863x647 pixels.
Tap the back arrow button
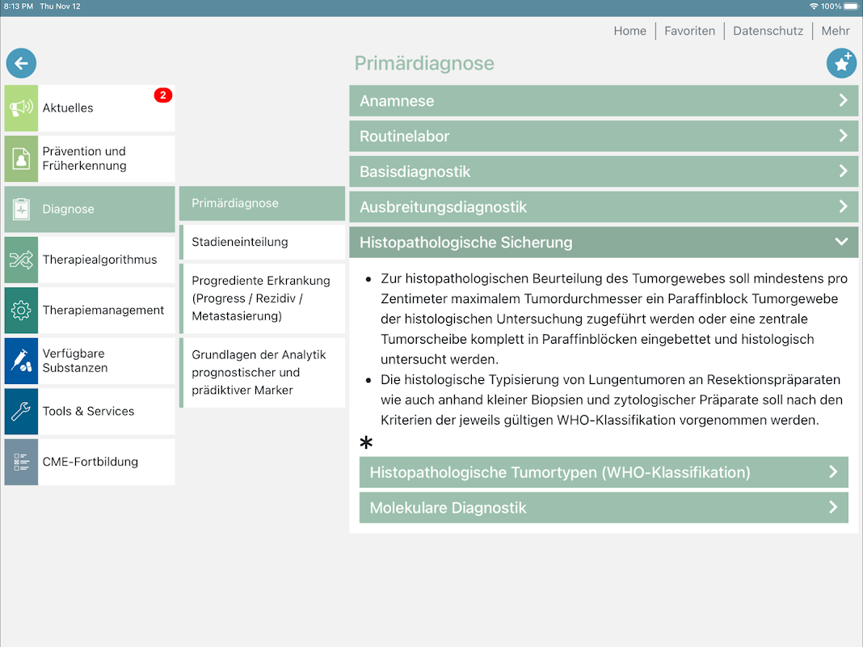coord(22,63)
